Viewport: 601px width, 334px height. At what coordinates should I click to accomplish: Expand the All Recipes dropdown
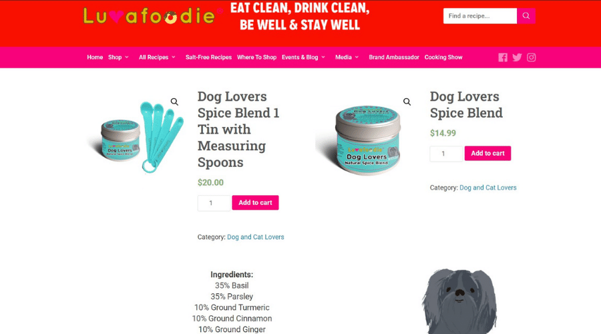pyautogui.click(x=157, y=57)
